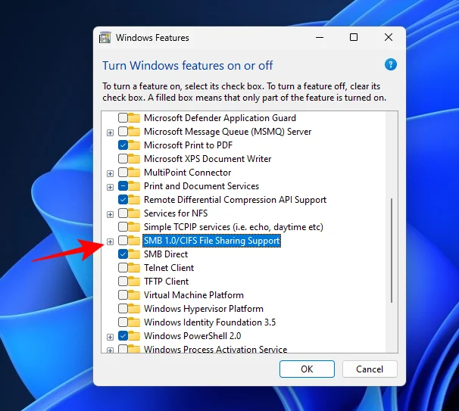Enable SMB 1.0/CIFS File Sharing Support checkbox

(x=123, y=241)
